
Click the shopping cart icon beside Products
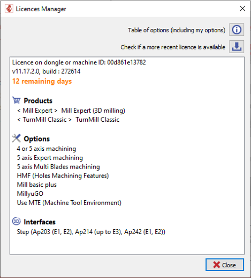[17, 100]
